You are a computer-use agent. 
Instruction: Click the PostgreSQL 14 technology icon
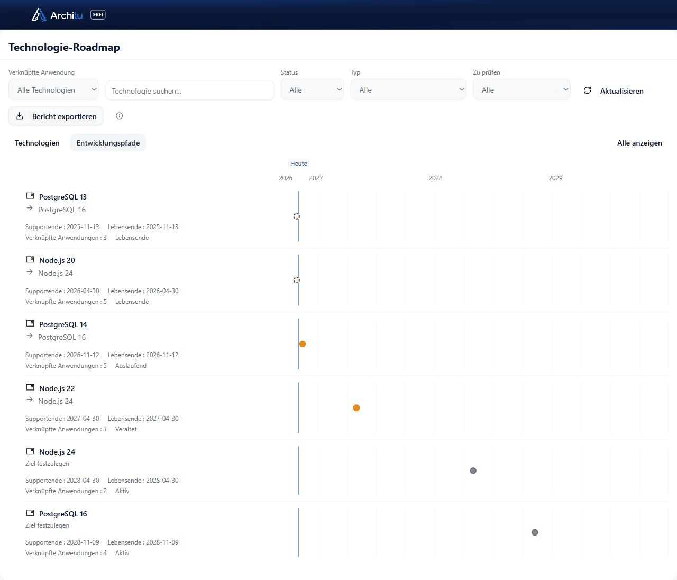[30, 323]
